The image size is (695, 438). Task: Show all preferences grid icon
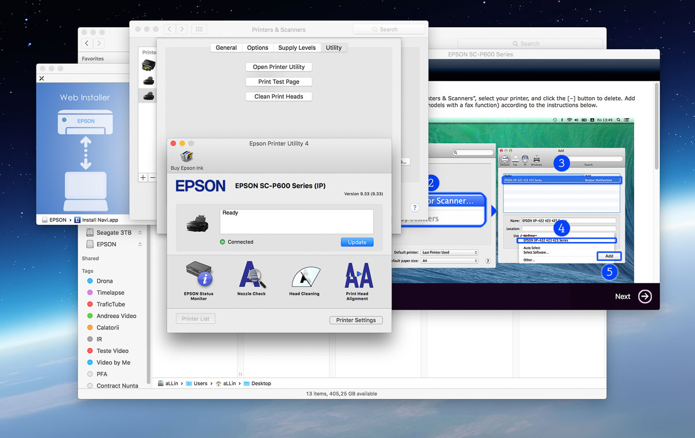pos(198,29)
